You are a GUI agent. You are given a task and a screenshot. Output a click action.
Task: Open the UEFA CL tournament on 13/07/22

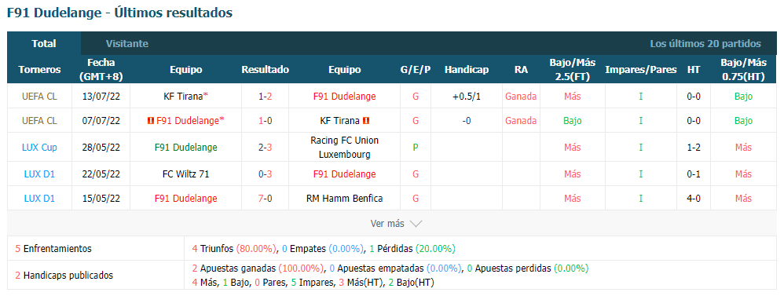pyautogui.click(x=39, y=97)
